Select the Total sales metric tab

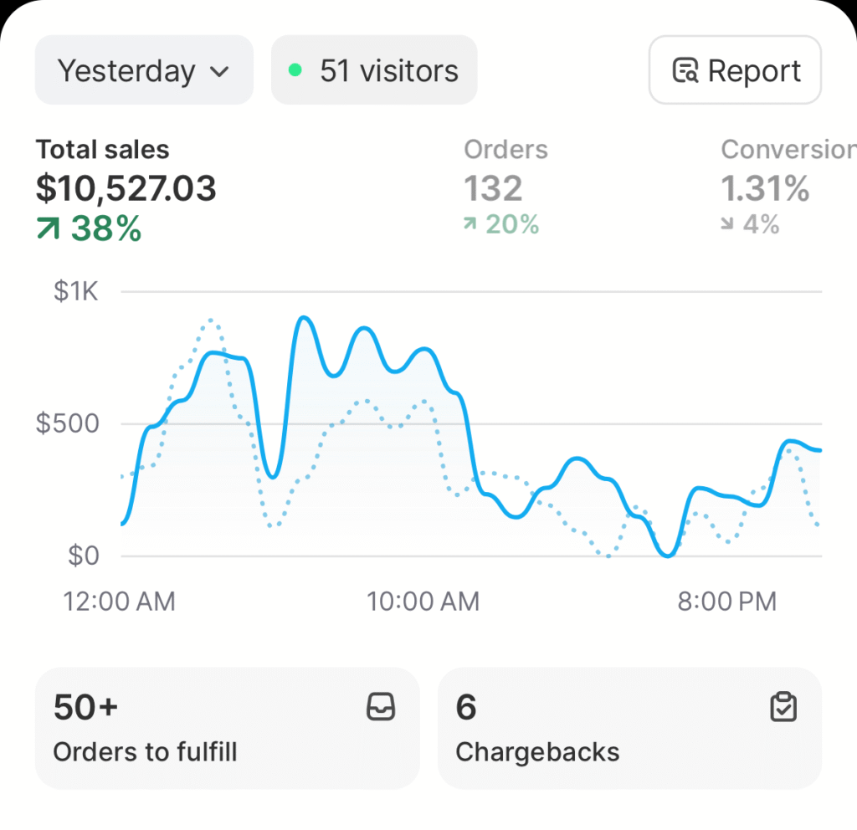pos(102,151)
